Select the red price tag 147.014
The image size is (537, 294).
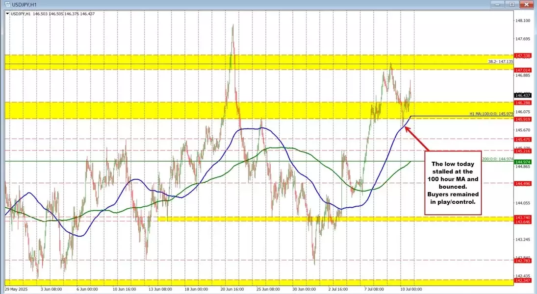(x=523, y=70)
